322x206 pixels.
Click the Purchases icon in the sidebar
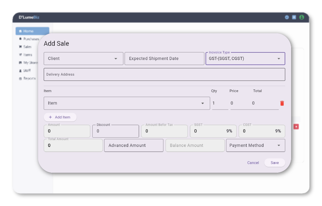pyautogui.click(x=20, y=39)
